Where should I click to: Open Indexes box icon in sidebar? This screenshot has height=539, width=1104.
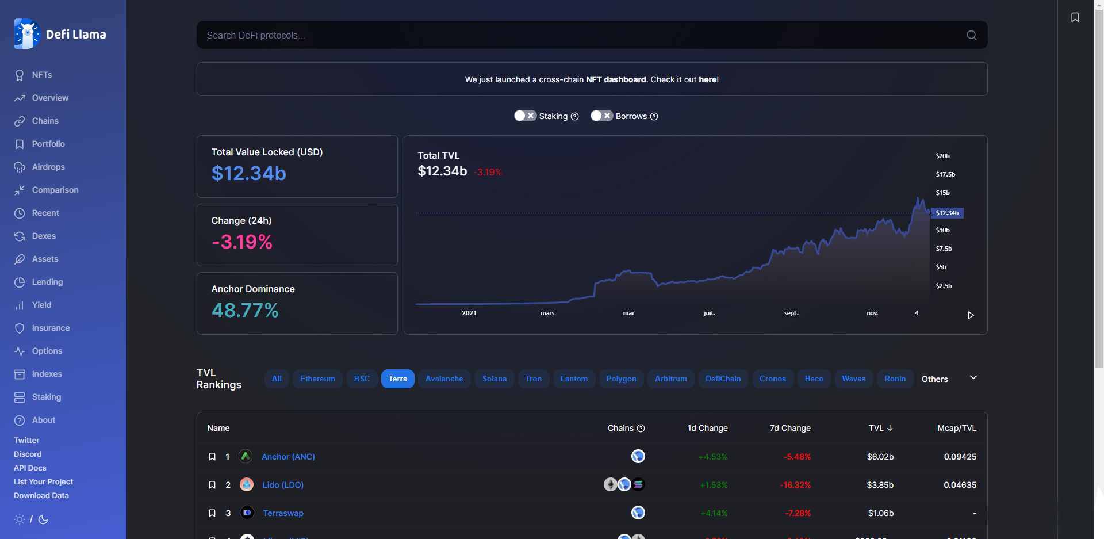click(20, 374)
